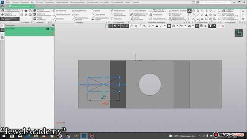Expand Изменение геометрии panel arrow
The height and width of the screenshot is (139, 247).
point(184,22)
